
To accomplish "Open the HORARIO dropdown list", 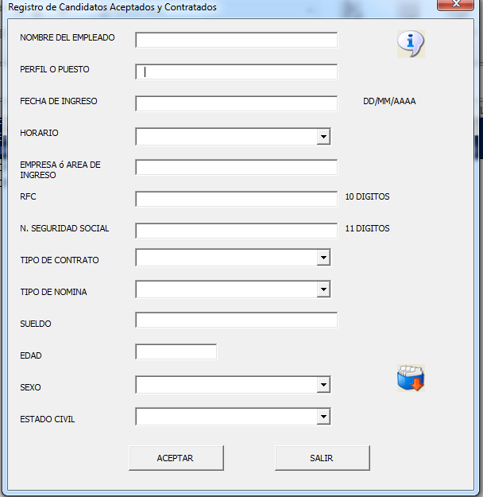I will tap(323, 137).
